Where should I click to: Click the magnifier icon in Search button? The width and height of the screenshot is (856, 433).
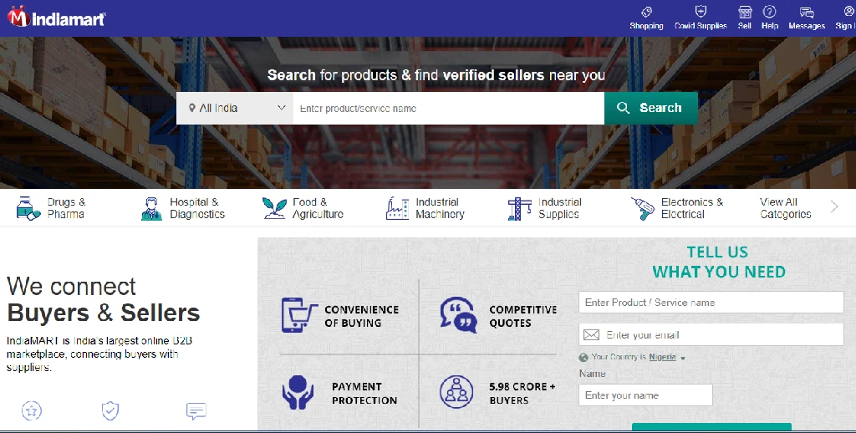click(623, 108)
